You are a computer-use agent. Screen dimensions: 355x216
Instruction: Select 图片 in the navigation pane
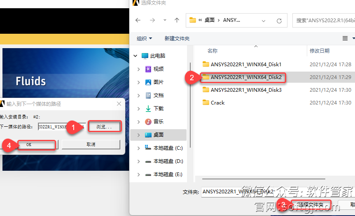[158, 82]
